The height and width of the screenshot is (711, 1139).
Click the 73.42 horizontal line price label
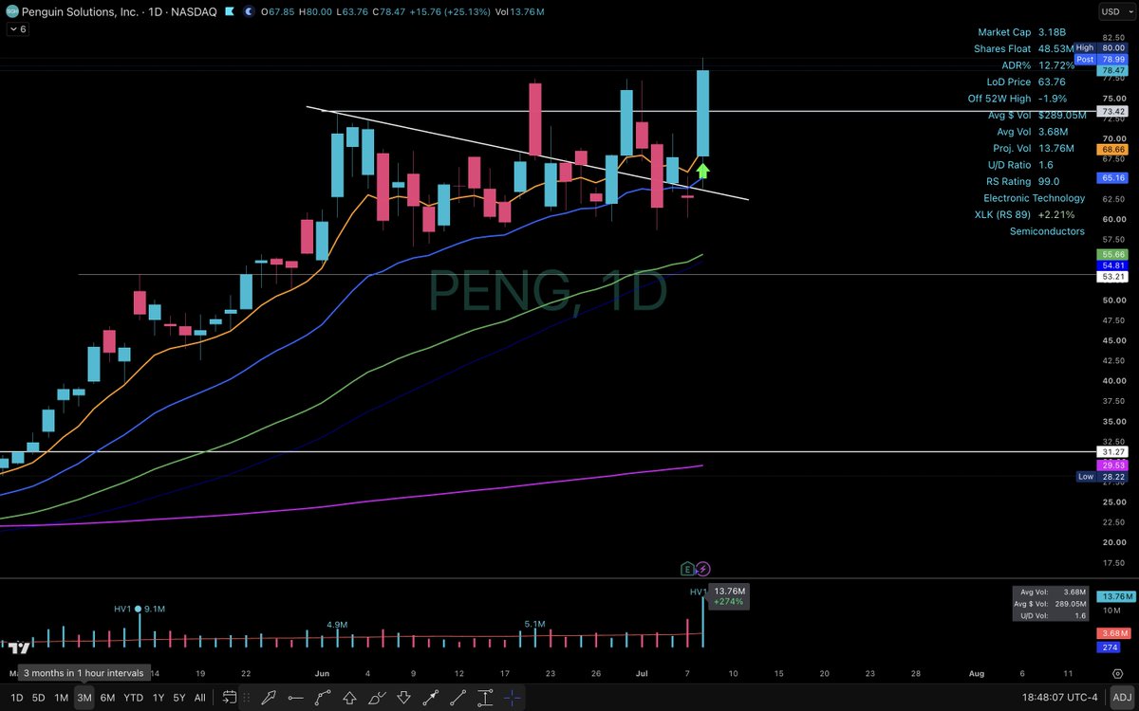[1113, 111]
